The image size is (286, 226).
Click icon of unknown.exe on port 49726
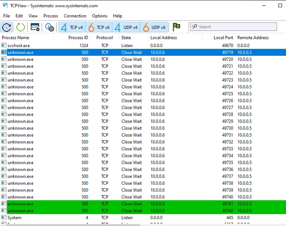[4, 100]
